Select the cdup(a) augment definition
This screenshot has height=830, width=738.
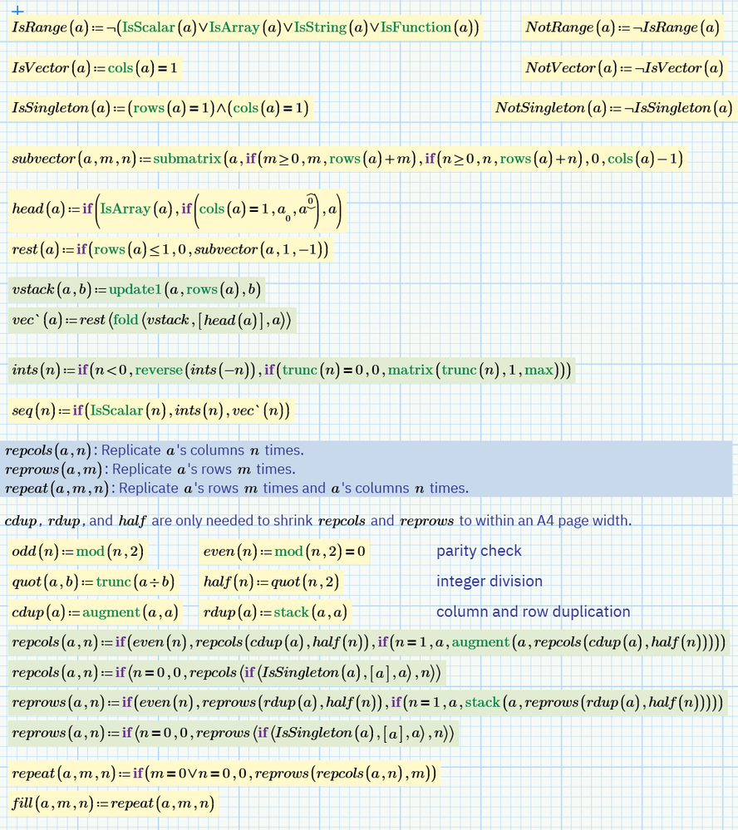(x=96, y=612)
